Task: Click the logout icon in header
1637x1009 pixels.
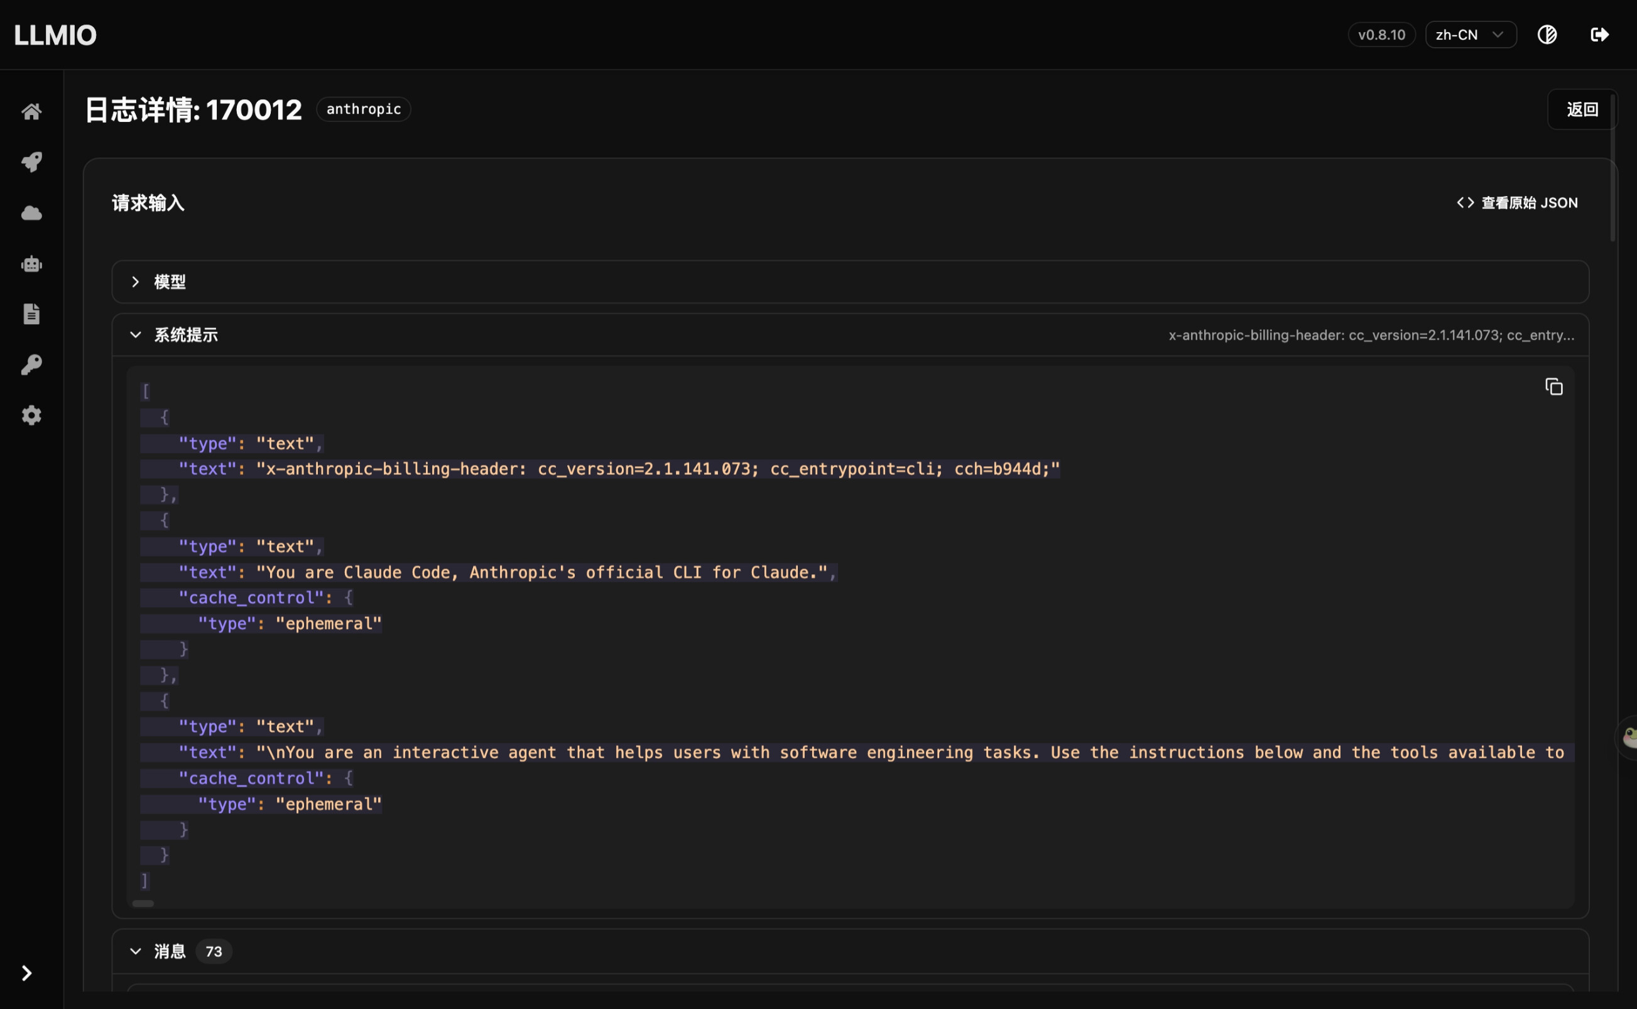Action: pyautogui.click(x=1599, y=35)
